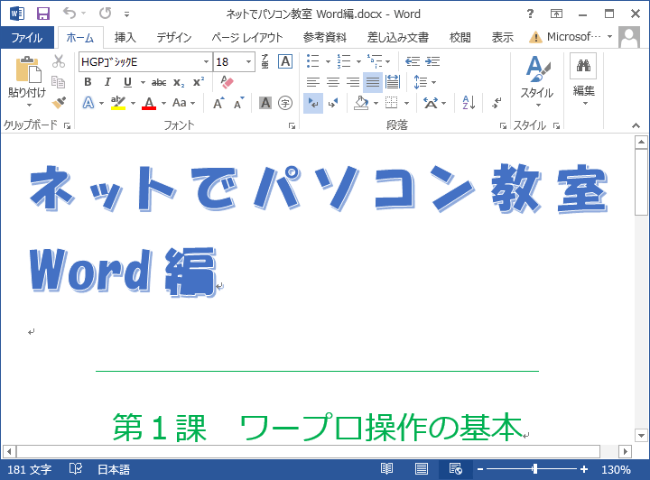Click the Find binoculars editing icon

pyautogui.click(x=583, y=66)
